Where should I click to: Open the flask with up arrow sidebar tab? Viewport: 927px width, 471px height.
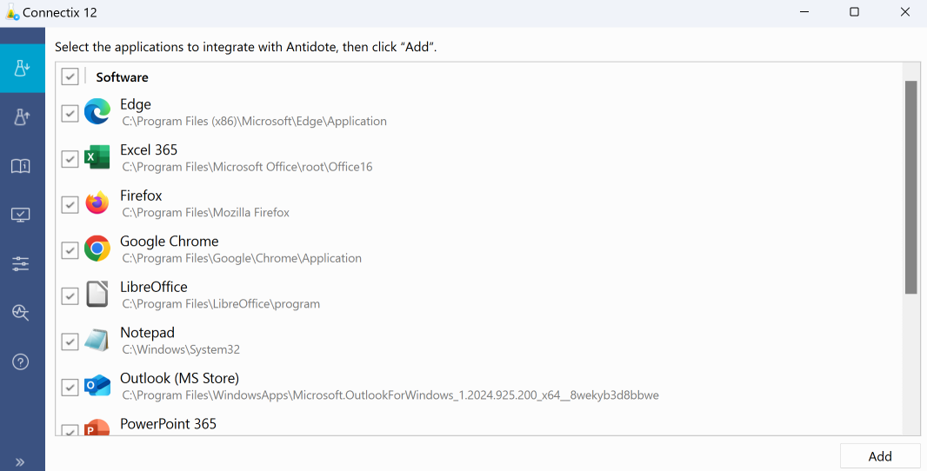(x=22, y=117)
